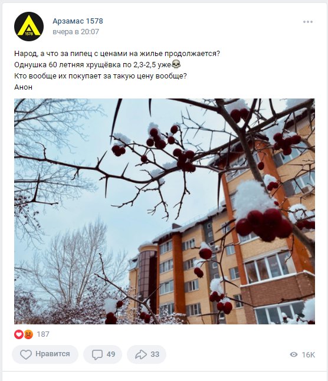328x381 pixels.
Task: Open the snowy berries photo
Action: [x=165, y=211]
